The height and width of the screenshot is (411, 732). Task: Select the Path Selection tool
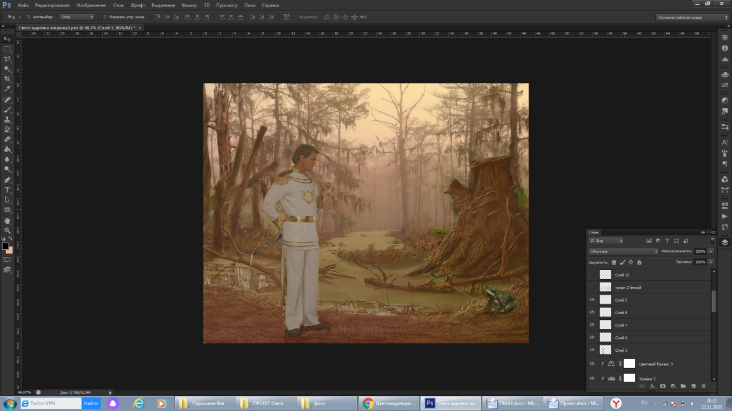pyautogui.click(x=7, y=200)
